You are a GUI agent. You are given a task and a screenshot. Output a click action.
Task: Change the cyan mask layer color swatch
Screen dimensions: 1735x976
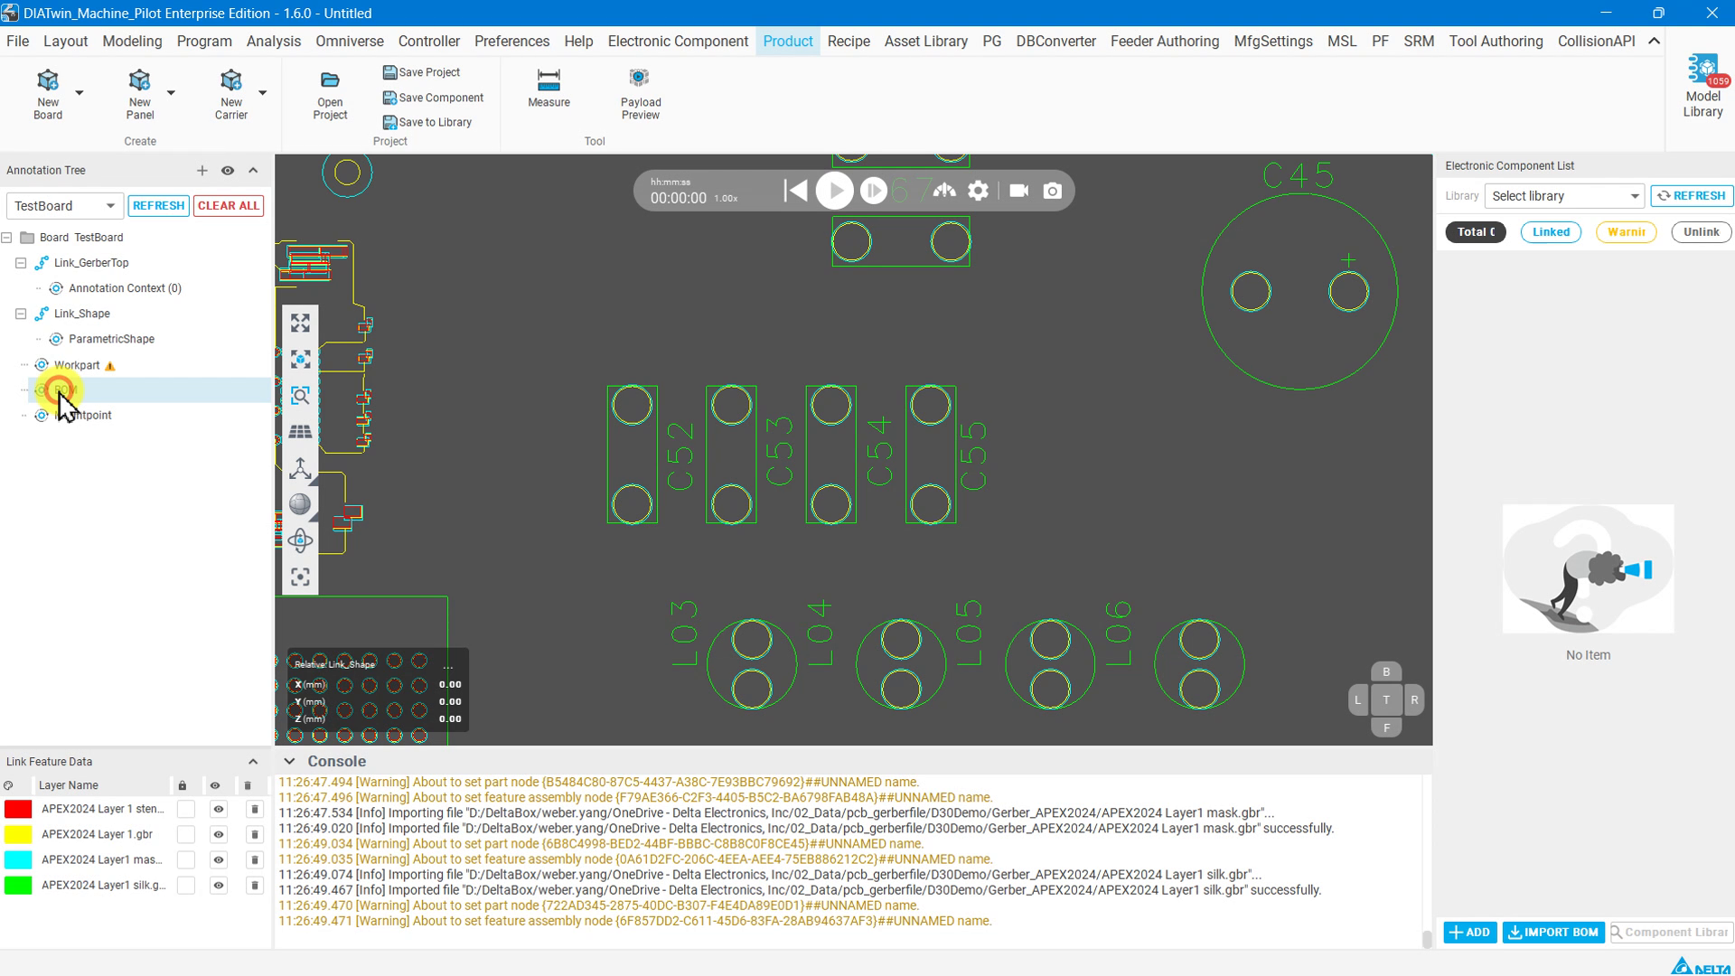tap(18, 859)
